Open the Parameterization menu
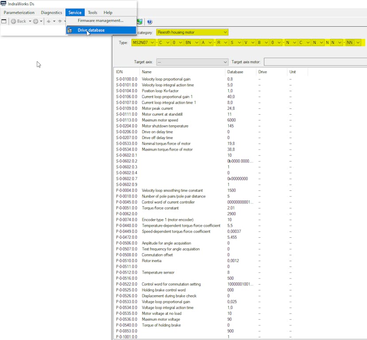The height and width of the screenshot is (340, 367). 19,12
